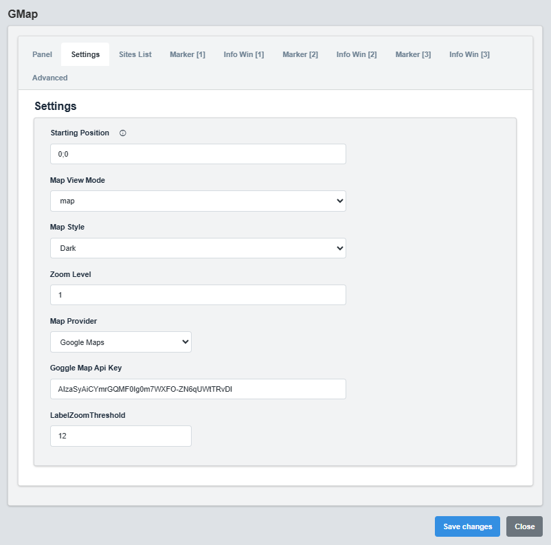Open the Sites List tab
This screenshot has height=545, width=551.
(135, 54)
